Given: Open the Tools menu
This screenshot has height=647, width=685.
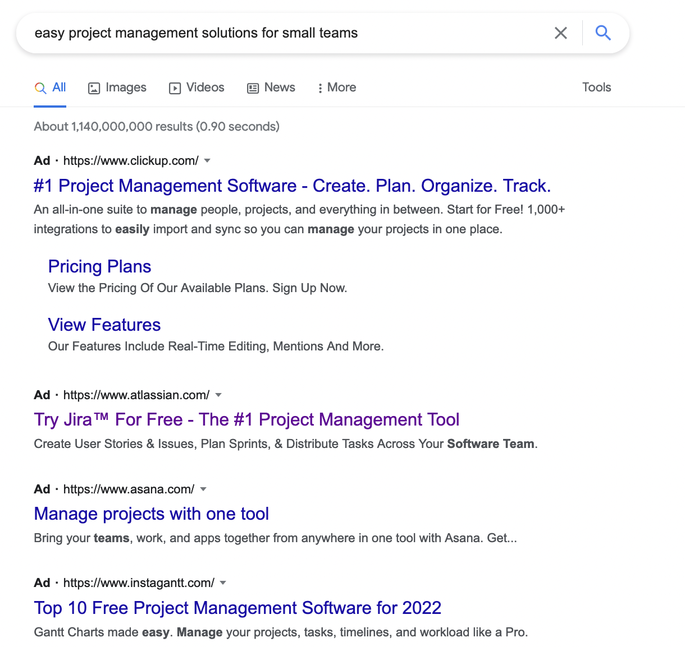Looking at the screenshot, I should click(x=596, y=87).
